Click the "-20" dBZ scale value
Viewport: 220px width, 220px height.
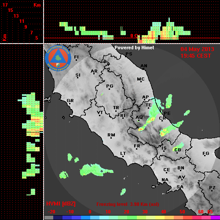(x=51, y=212)
